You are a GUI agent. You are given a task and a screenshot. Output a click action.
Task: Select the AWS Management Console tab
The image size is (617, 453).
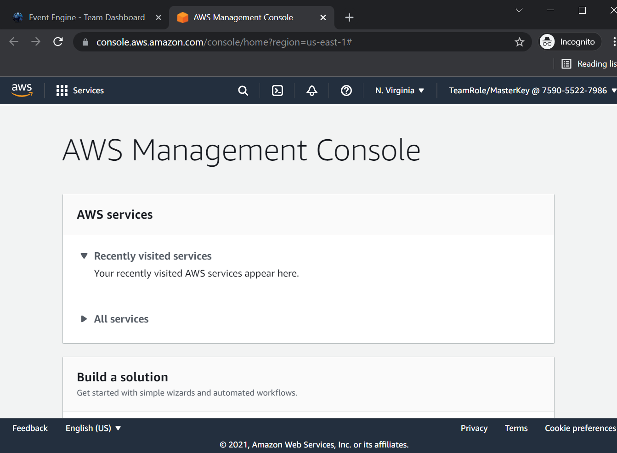[x=243, y=17]
